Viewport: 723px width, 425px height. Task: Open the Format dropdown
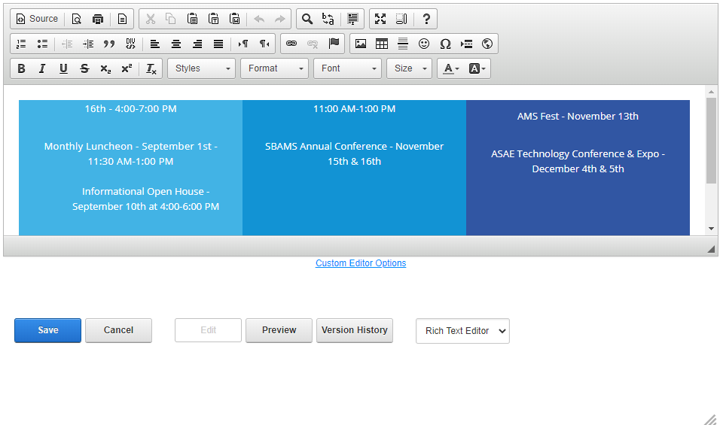(274, 68)
